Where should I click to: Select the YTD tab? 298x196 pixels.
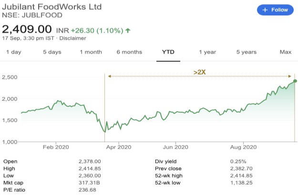(169, 52)
